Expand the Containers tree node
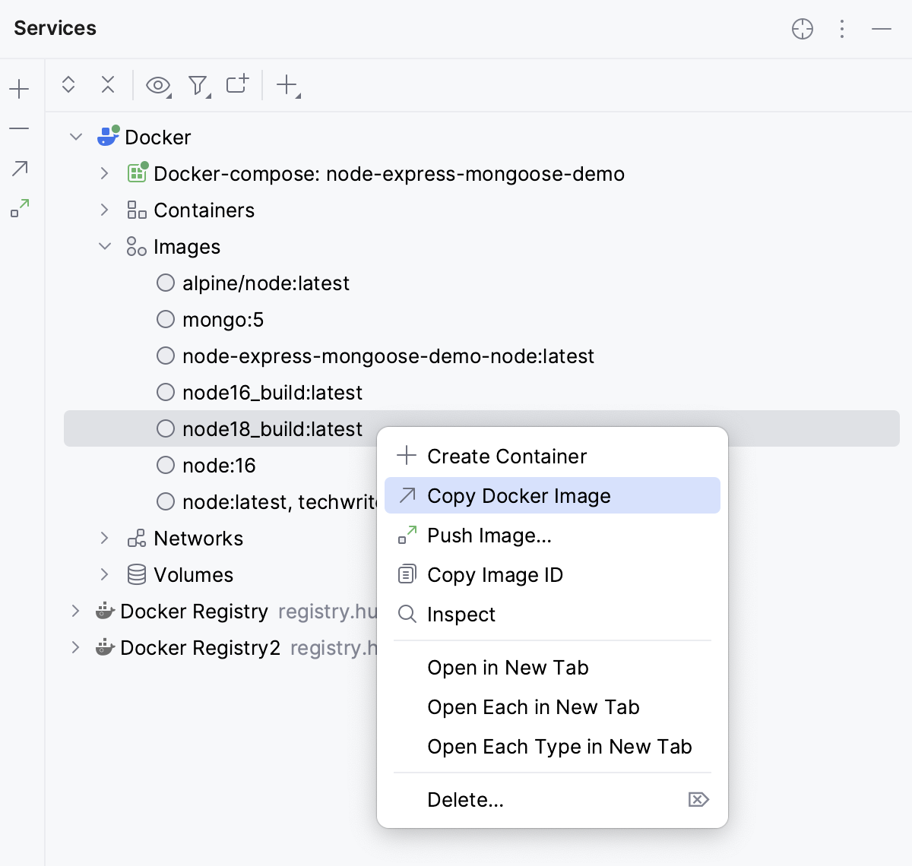Image resolution: width=912 pixels, height=866 pixels. [x=103, y=210]
